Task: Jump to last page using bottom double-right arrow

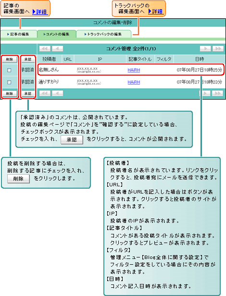Action: [217, 93]
